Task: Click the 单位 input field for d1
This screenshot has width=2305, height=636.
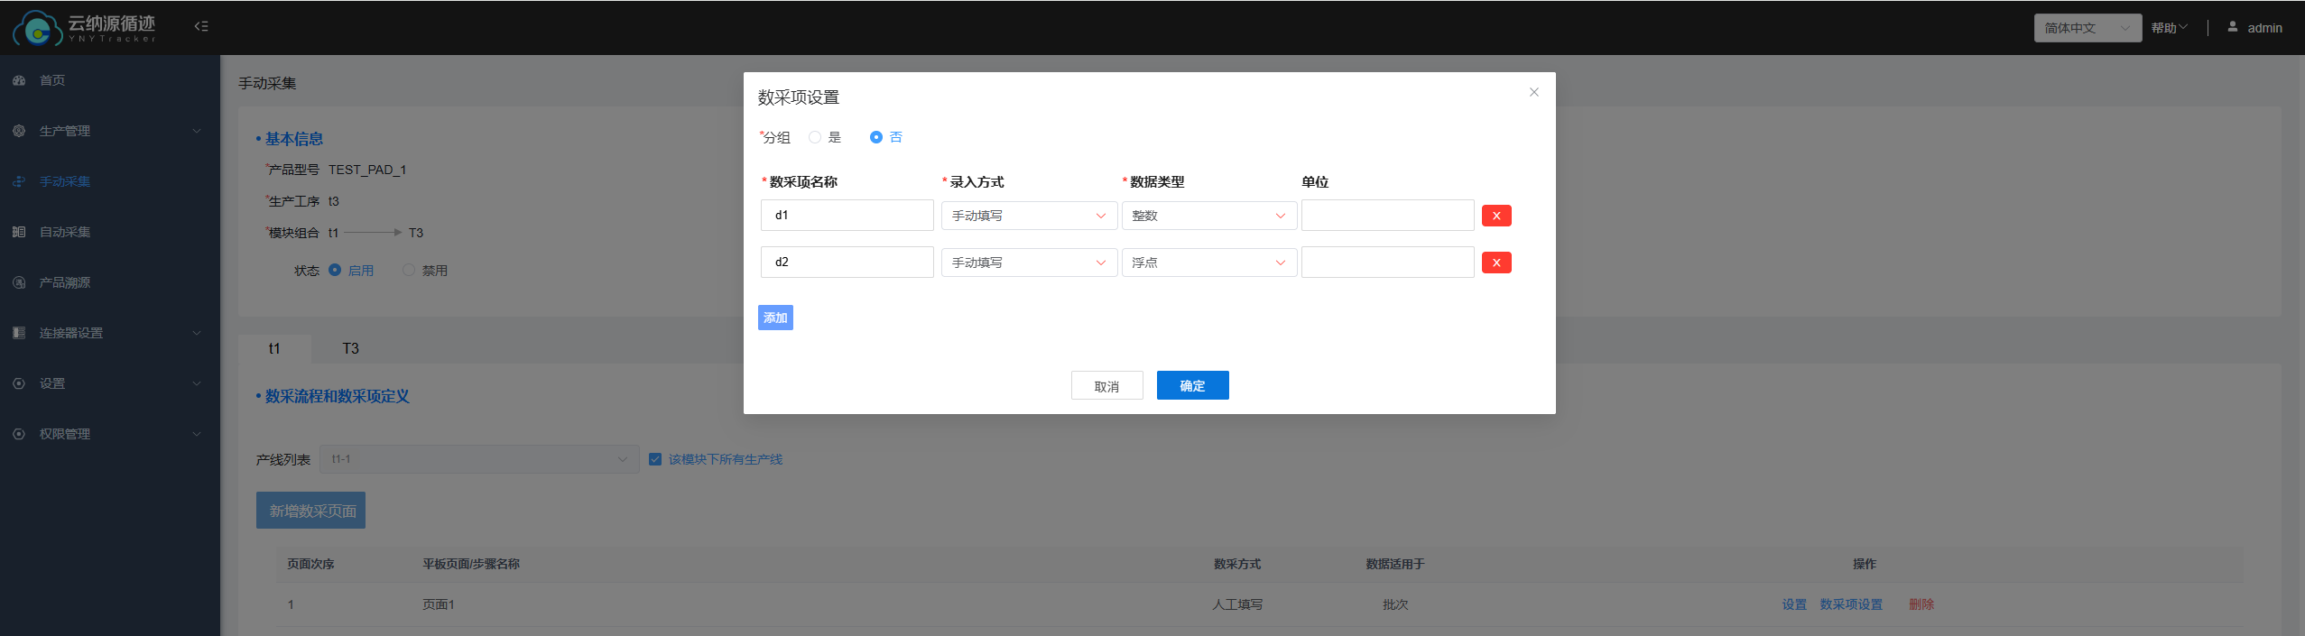Action: 1387,216
